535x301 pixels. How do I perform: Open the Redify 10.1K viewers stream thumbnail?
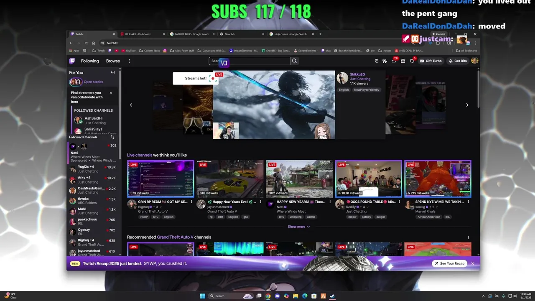368,179
